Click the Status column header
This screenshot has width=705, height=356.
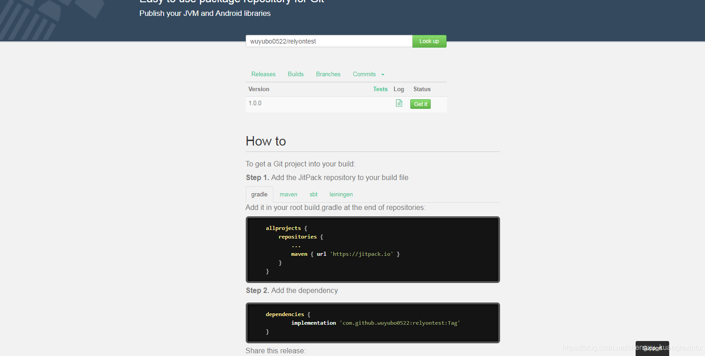tap(422, 89)
